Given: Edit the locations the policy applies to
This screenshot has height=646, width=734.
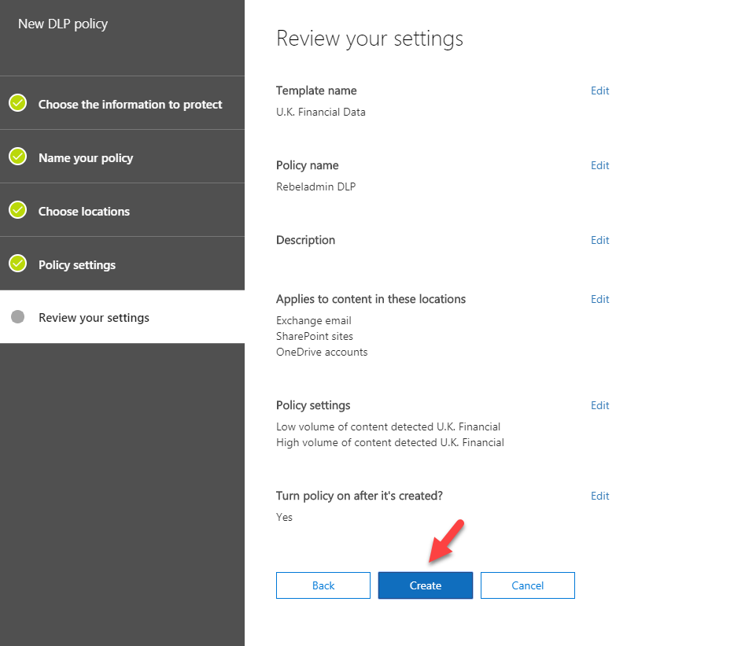Looking at the screenshot, I should [x=599, y=300].
